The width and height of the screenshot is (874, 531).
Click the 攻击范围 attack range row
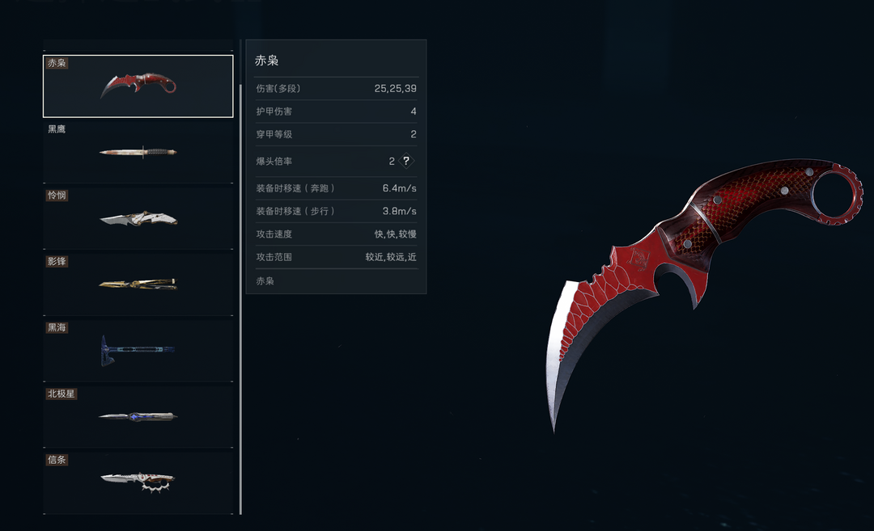click(x=336, y=256)
